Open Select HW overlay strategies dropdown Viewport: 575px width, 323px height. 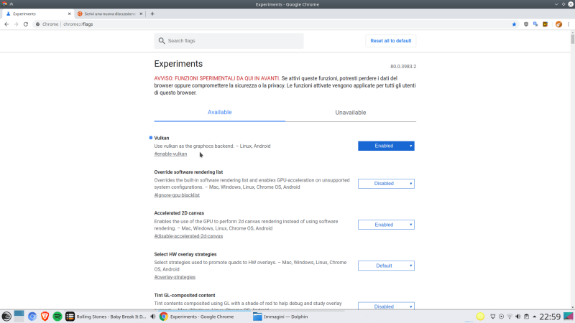pos(386,266)
